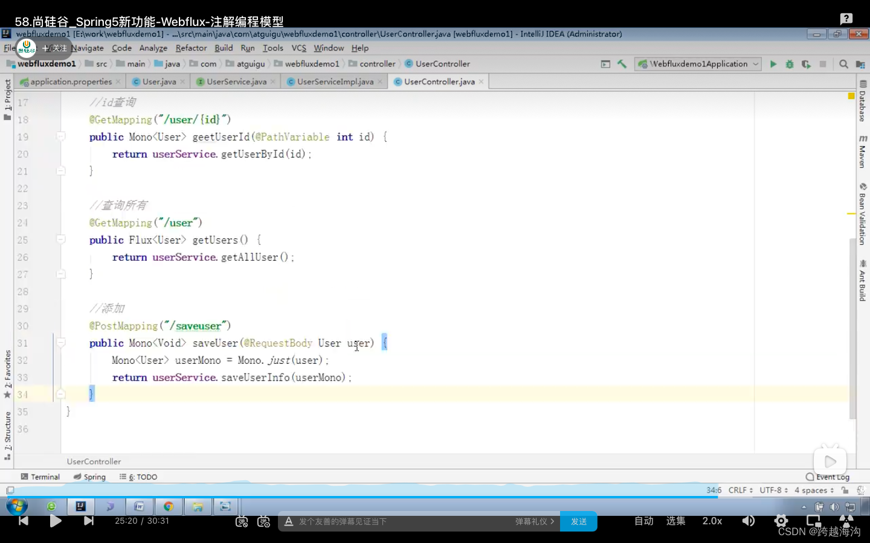Click fold end marker on line 34
This screenshot has height=543, width=870.
pos(60,394)
